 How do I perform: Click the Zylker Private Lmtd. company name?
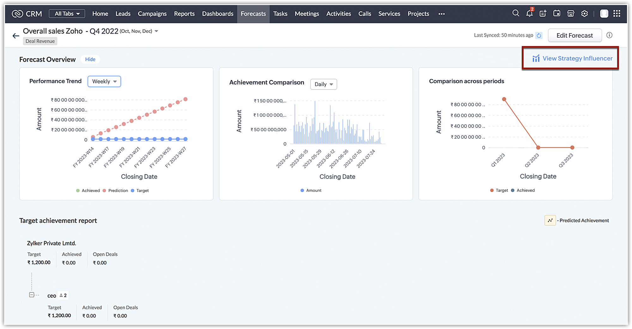pos(52,243)
